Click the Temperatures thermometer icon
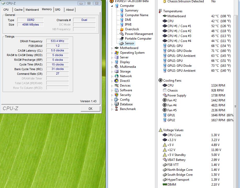This screenshot has height=188, width=240. pyautogui.click(x=160, y=11)
